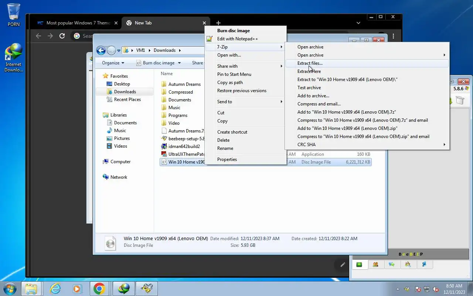The width and height of the screenshot is (473, 296).
Task: Open Share with submenu
Action: click(x=245, y=66)
